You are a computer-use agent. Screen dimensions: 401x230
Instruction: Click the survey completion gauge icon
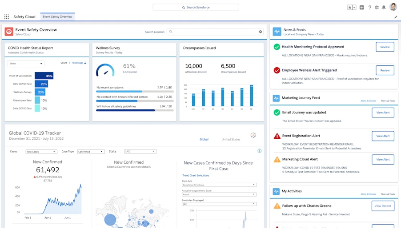pyautogui.click(x=105, y=70)
